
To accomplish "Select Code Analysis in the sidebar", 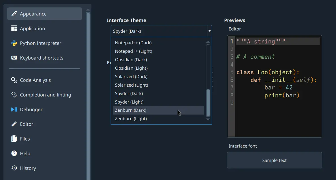I will 45,80.
